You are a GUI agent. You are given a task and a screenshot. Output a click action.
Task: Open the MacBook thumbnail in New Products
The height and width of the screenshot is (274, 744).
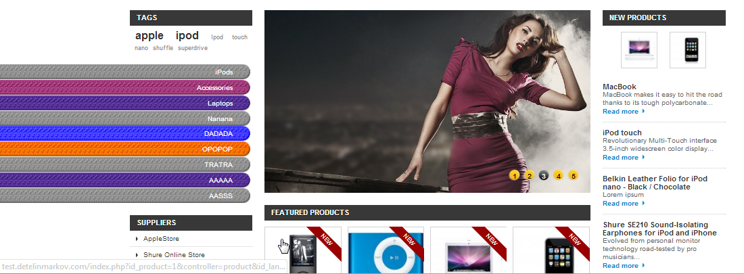click(x=638, y=50)
